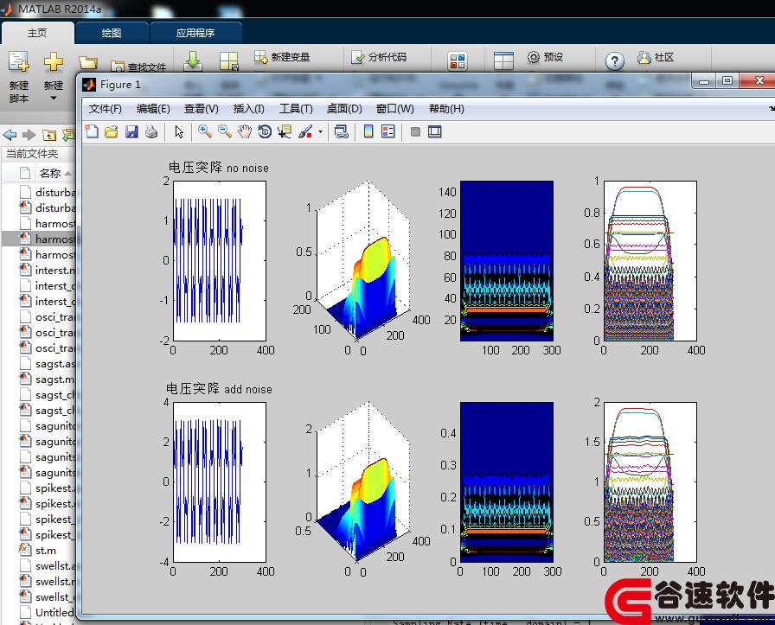Click 新建变量 in MATLAB toolstrip

[282, 57]
